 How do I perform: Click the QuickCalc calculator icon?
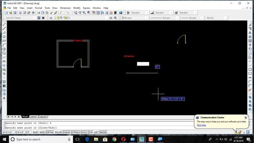pyautogui.click(x=115, y=13)
